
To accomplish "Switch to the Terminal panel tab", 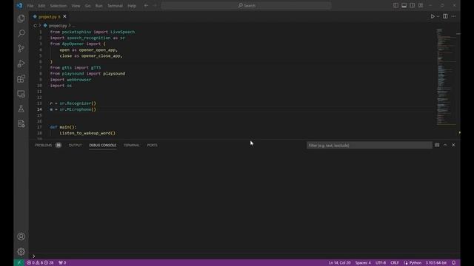I will [132, 145].
